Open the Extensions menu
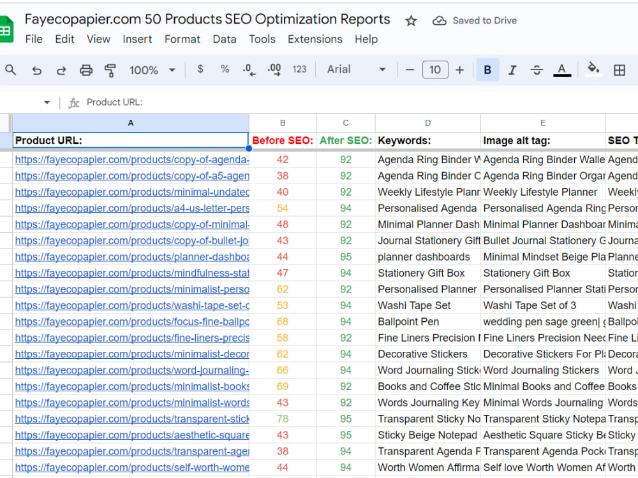 click(x=315, y=39)
